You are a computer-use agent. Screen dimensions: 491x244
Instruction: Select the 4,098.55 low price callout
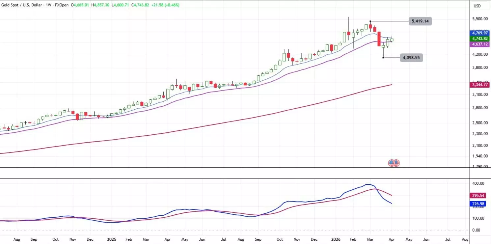tap(411, 58)
